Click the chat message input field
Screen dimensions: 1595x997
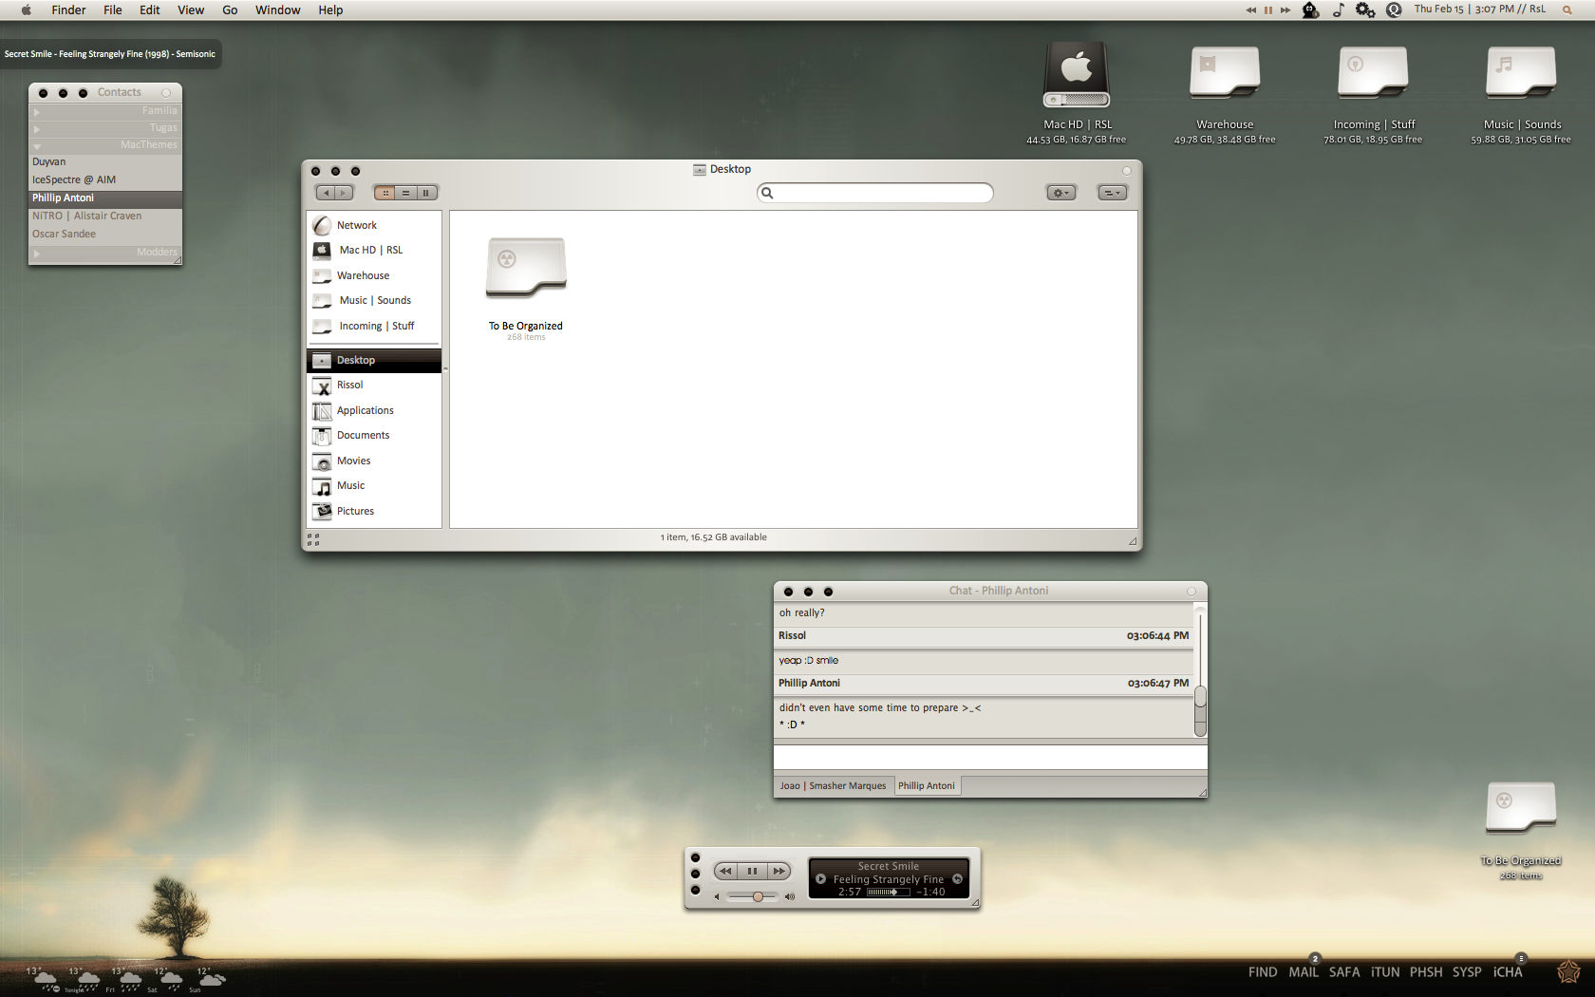coord(990,757)
